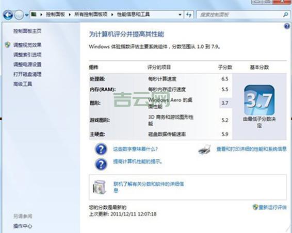Click the hard disk subscore 5.9
Viewport: 292px width, 233px height.
tap(225, 134)
